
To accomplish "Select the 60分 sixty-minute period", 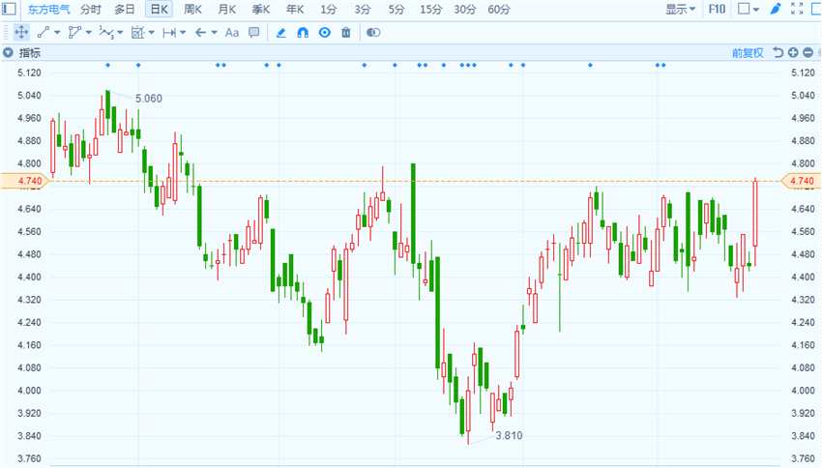I will tap(499, 9).
